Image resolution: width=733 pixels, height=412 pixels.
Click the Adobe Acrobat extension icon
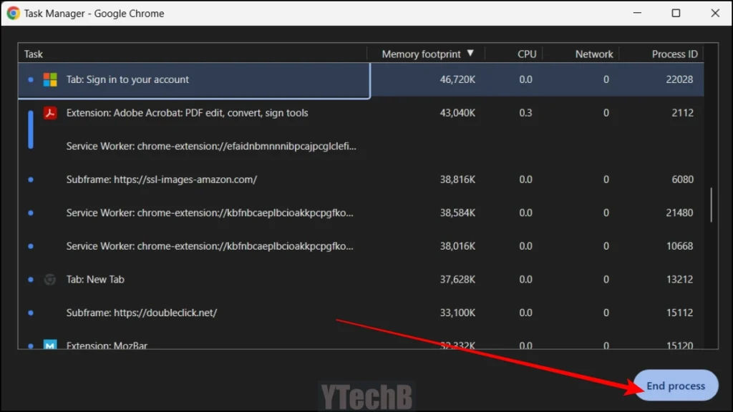(50, 112)
